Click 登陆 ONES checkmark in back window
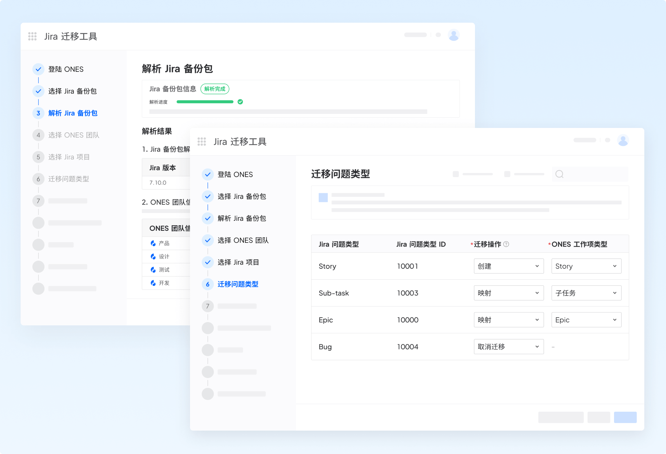This screenshot has height=454, width=666. [x=39, y=69]
